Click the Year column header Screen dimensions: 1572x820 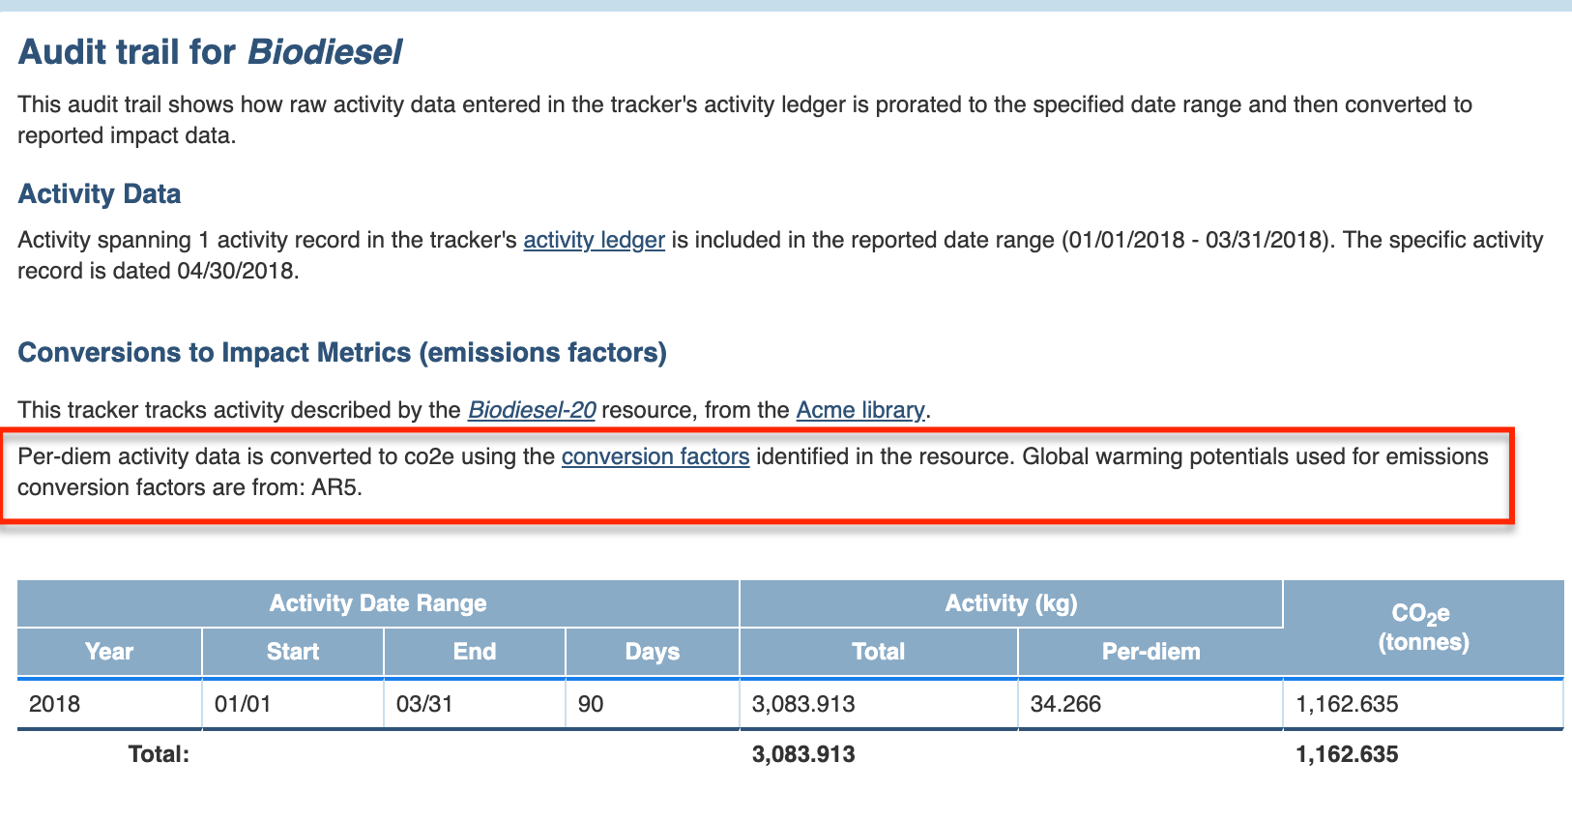coord(109,652)
